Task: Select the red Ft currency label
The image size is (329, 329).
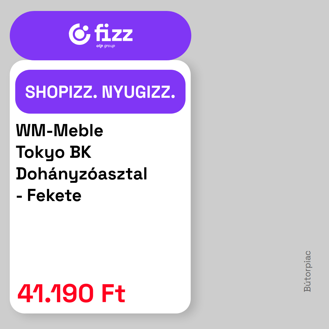Action: click(x=113, y=293)
